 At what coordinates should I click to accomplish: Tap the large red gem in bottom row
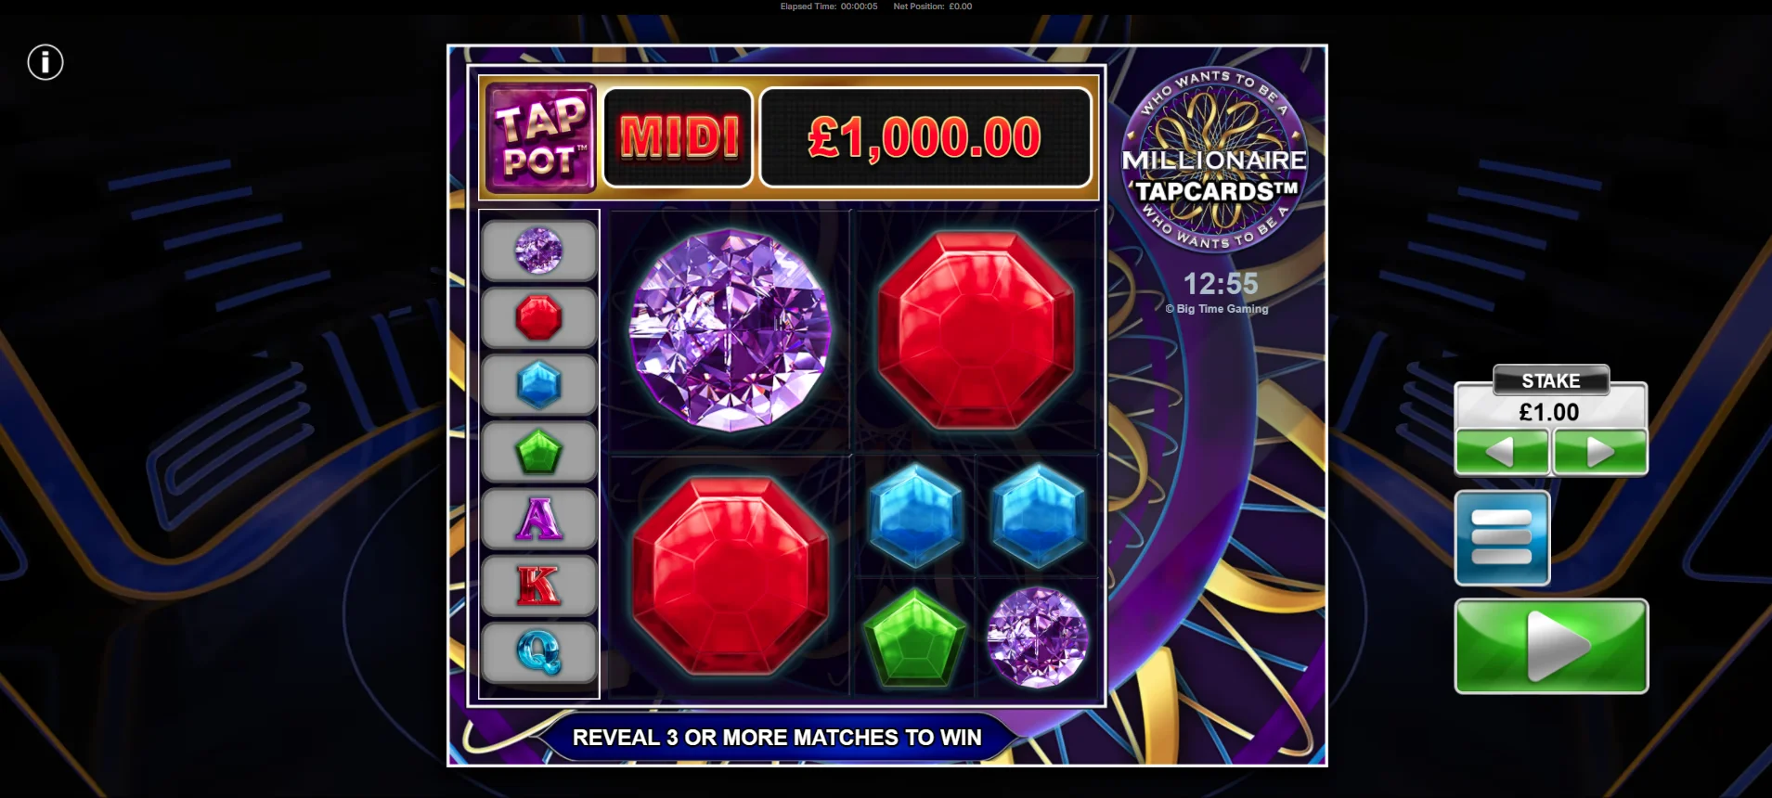point(731,575)
